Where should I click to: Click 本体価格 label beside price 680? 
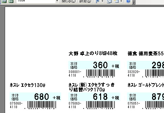(15, 97)
